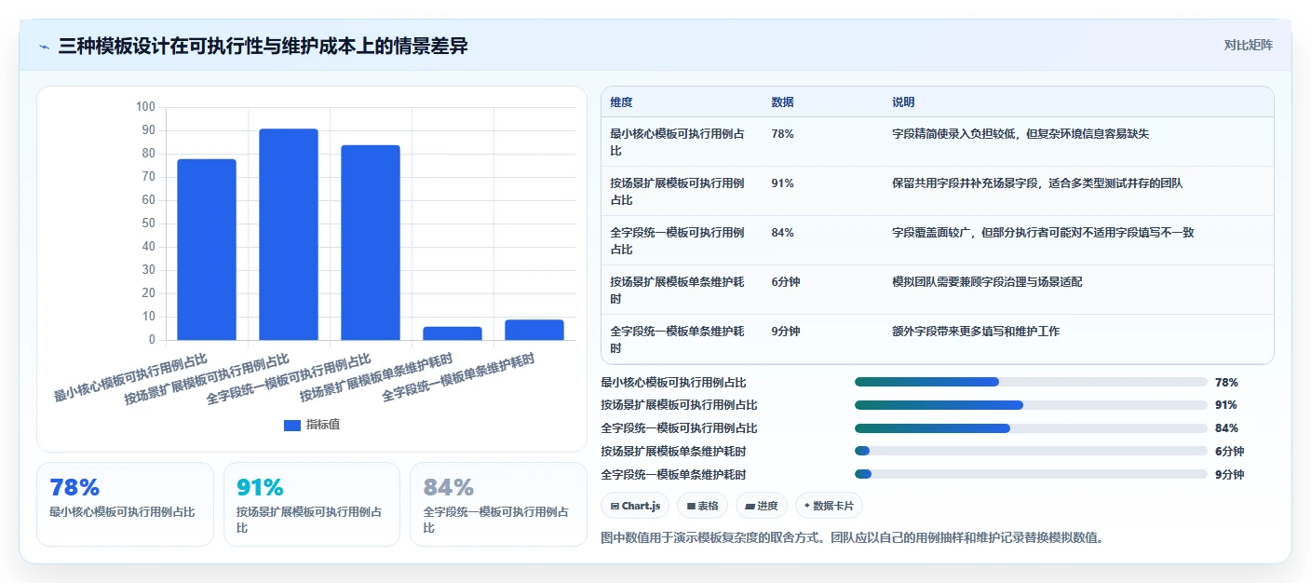Screen dimensions: 1311x583
Task: Click the description 模拟团队需要兼顾字段治理与场景适配
Action: (x=987, y=282)
